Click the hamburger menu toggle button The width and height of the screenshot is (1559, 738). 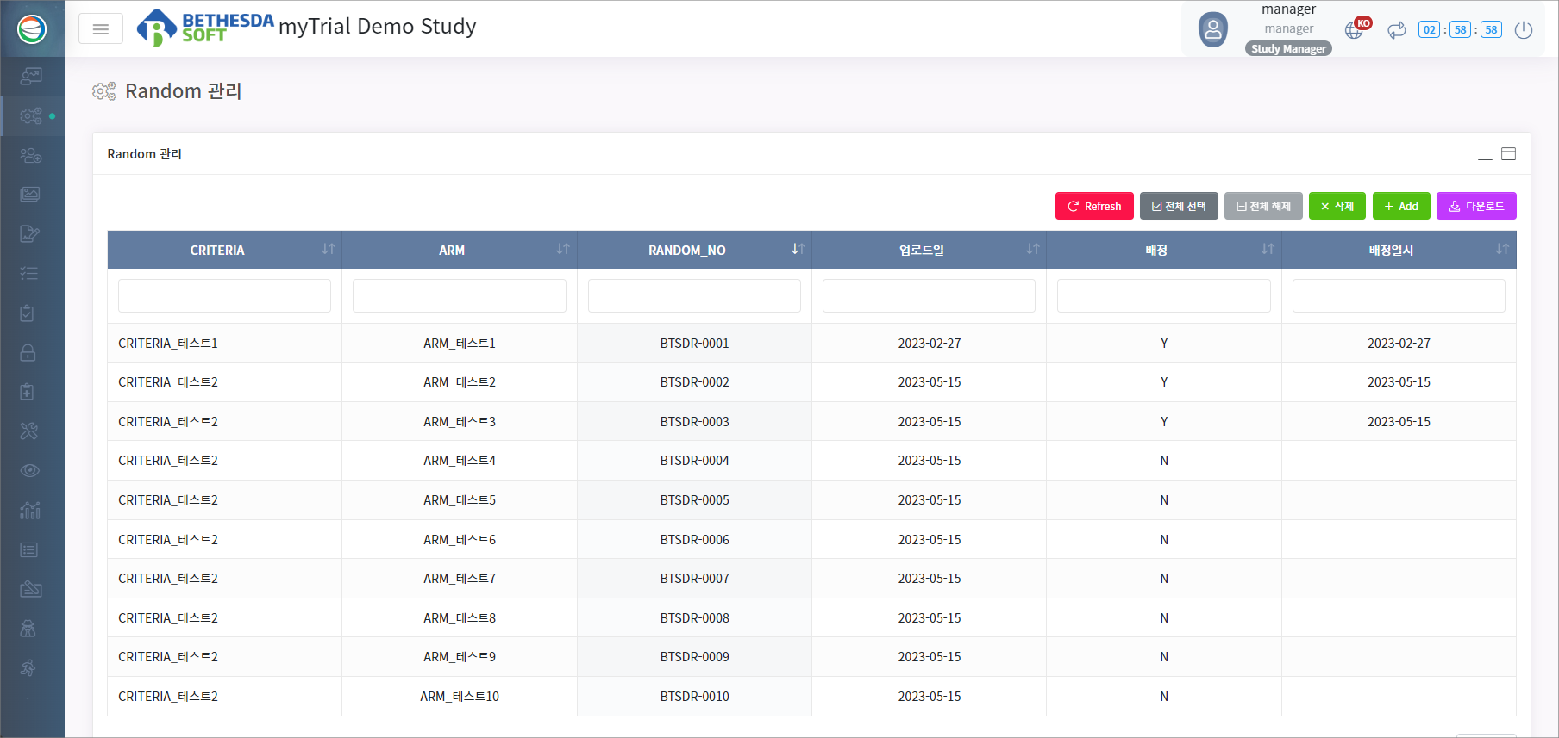101,29
